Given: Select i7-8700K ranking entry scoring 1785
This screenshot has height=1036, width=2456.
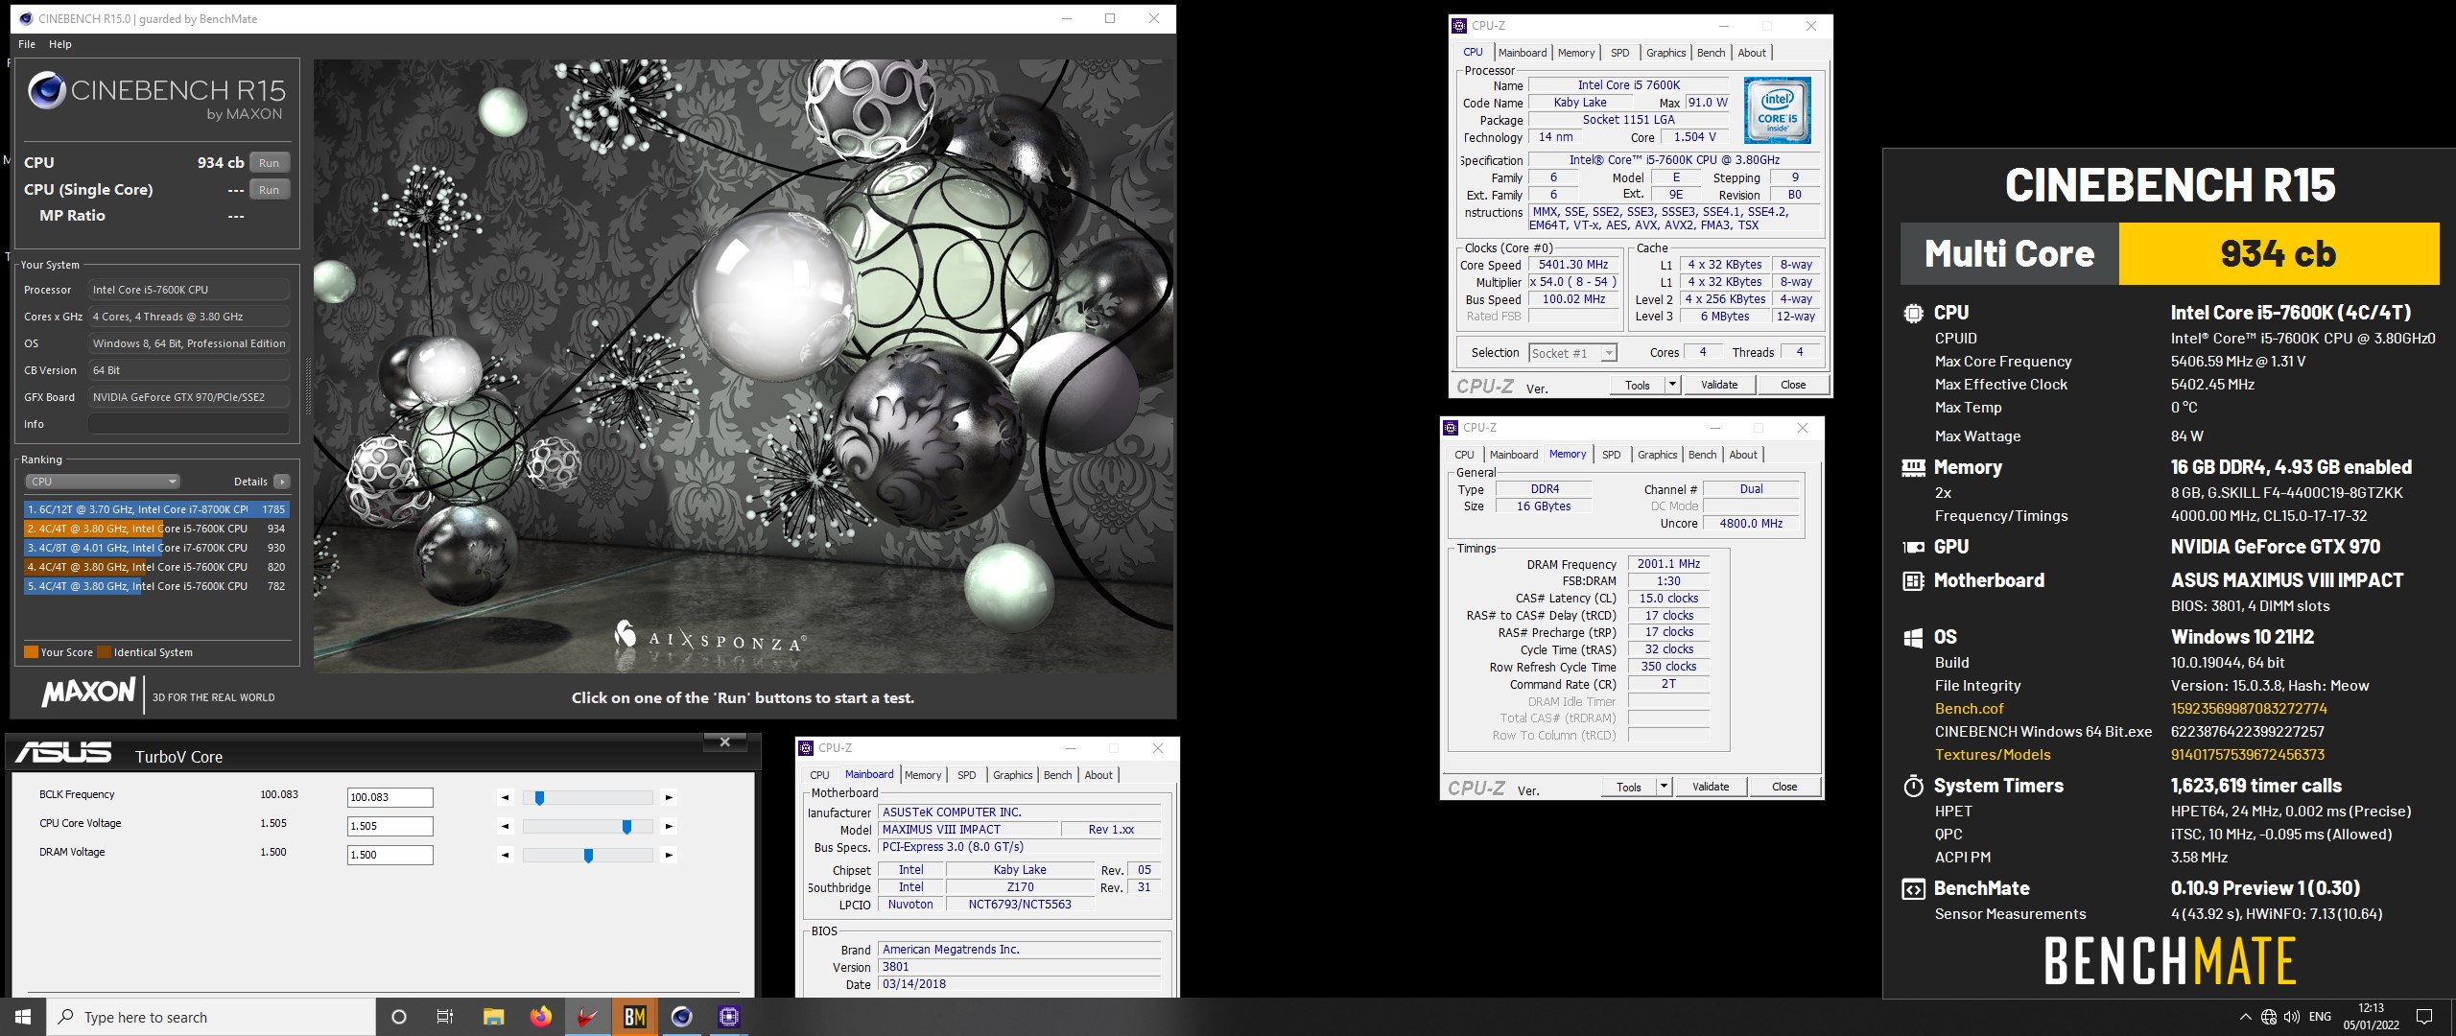Looking at the screenshot, I should pyautogui.click(x=156, y=509).
